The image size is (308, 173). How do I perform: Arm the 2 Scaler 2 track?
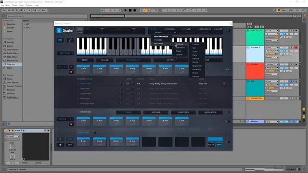(x=296, y=48)
